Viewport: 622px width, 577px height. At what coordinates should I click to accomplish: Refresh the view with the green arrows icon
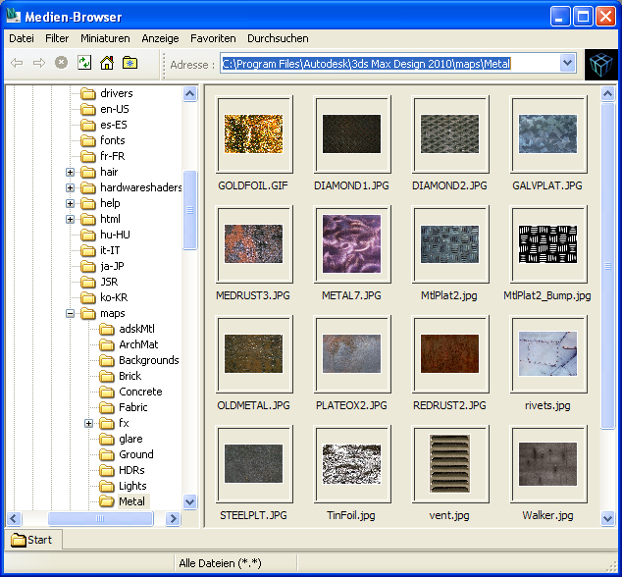84,63
